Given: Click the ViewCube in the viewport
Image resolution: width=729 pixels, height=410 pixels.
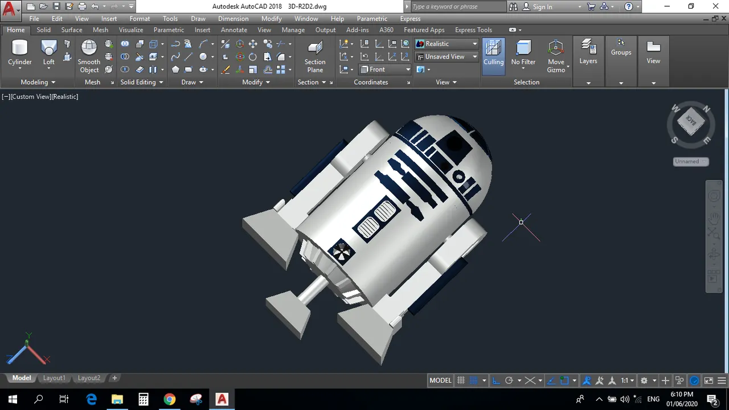Looking at the screenshot, I should (690, 121).
